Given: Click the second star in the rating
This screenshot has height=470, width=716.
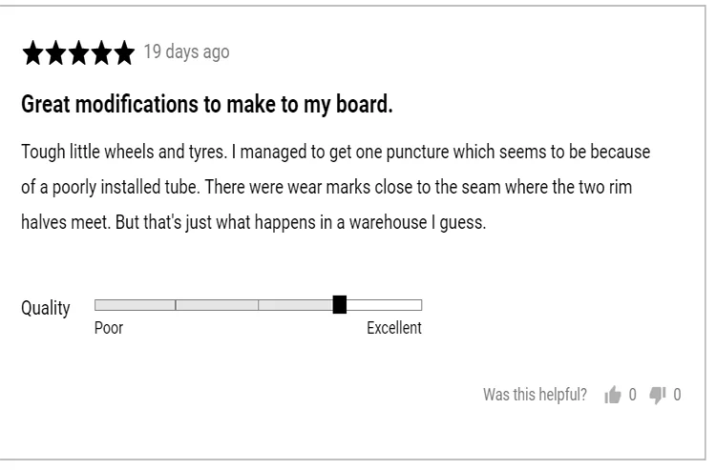Looking at the screenshot, I should (x=55, y=53).
